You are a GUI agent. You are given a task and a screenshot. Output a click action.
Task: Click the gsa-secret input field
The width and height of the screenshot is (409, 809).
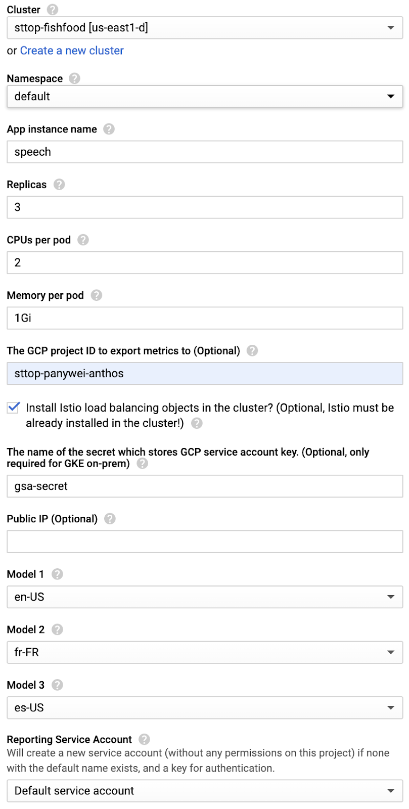[204, 486]
